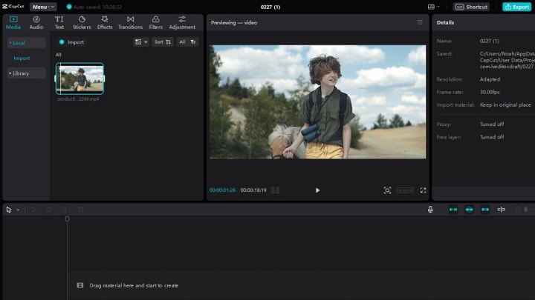Click the Record voiceover microphone icon
This screenshot has height=300, width=535.
pyautogui.click(x=430, y=210)
